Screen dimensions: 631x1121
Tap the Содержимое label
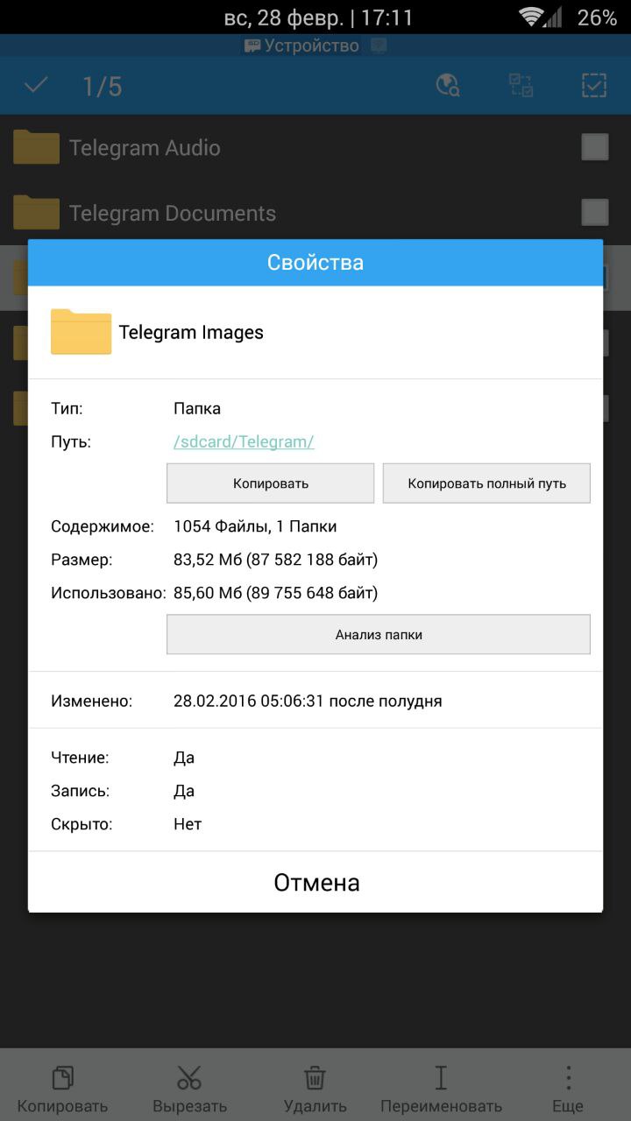pos(103,526)
